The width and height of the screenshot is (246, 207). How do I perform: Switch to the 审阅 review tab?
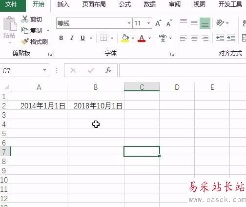point(175,4)
